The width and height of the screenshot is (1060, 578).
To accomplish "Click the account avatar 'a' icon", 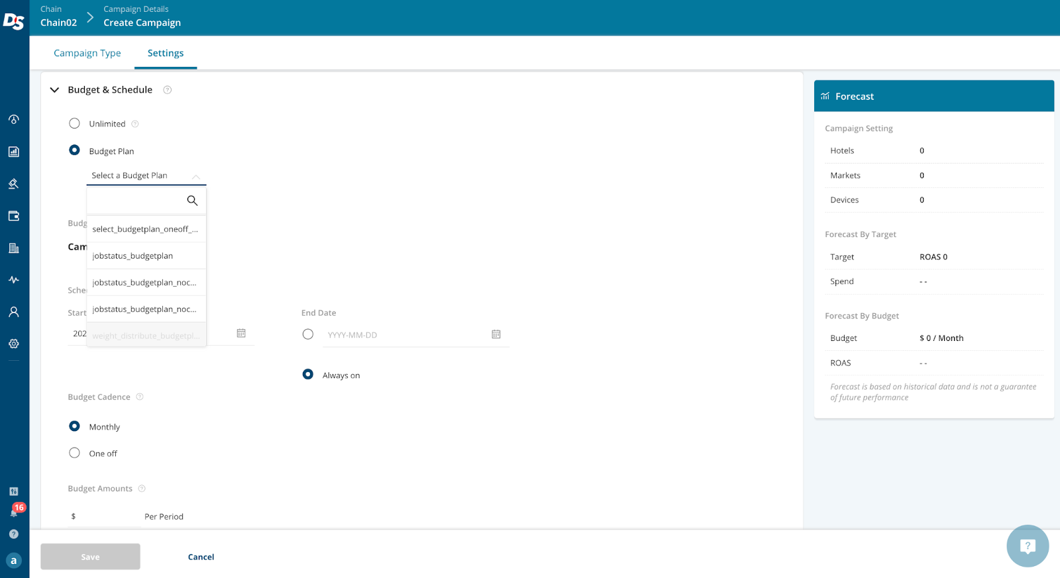I will click(x=13, y=560).
